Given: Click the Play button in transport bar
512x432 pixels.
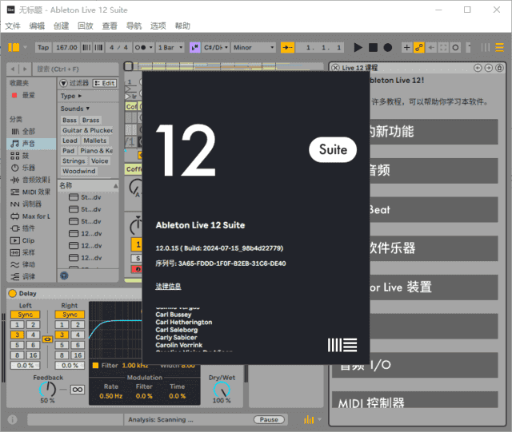Looking at the screenshot, I should (358, 48).
